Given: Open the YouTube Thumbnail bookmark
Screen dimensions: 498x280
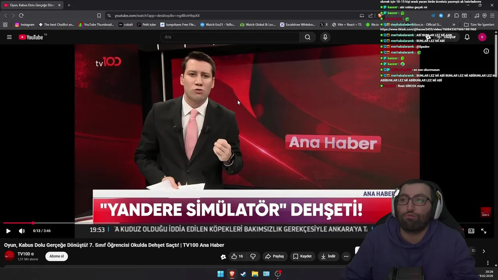Looking at the screenshot, I should 96,24.
